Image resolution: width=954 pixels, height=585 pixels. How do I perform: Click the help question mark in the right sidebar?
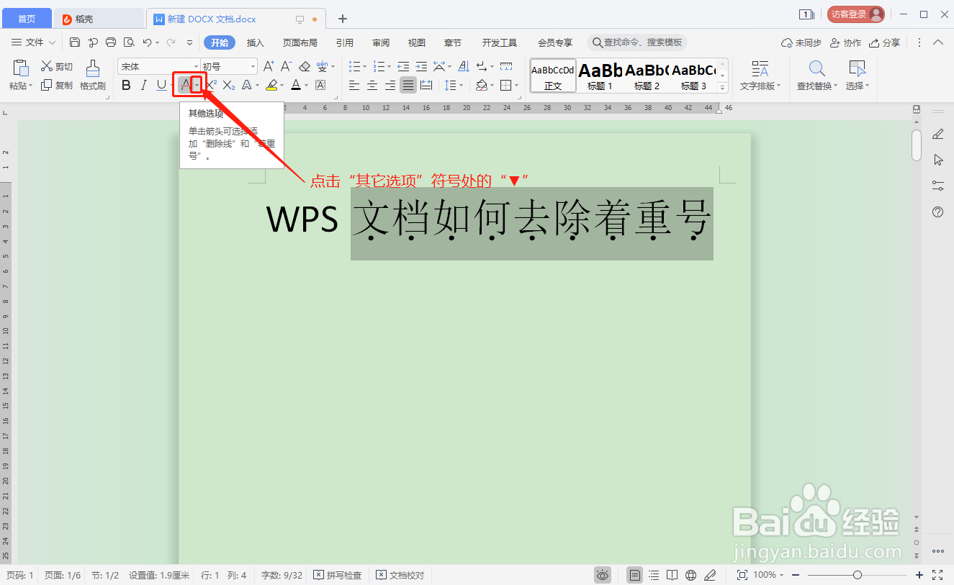[938, 212]
